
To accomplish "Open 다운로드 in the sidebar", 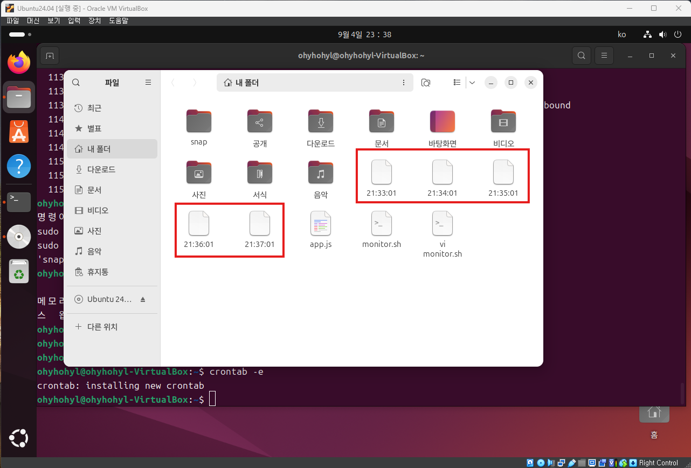I will point(112,169).
